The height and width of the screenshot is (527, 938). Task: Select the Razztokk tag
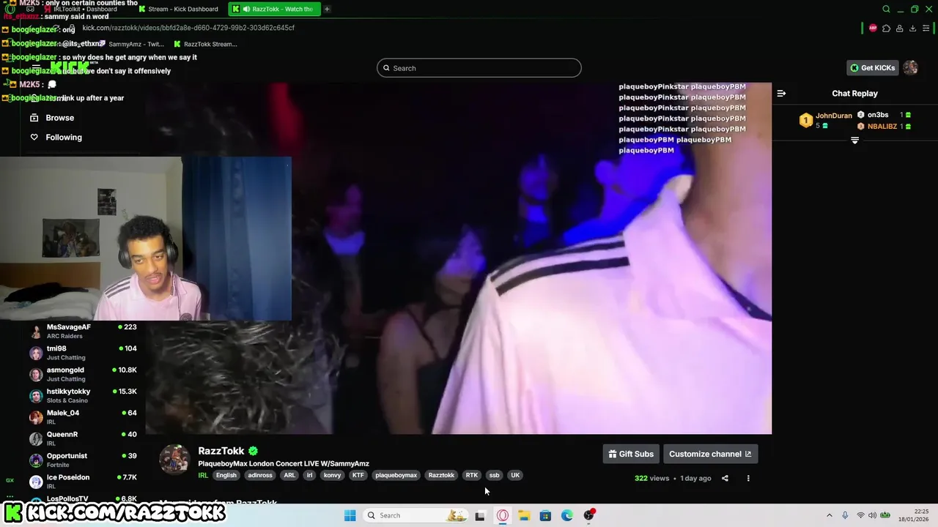click(x=441, y=475)
